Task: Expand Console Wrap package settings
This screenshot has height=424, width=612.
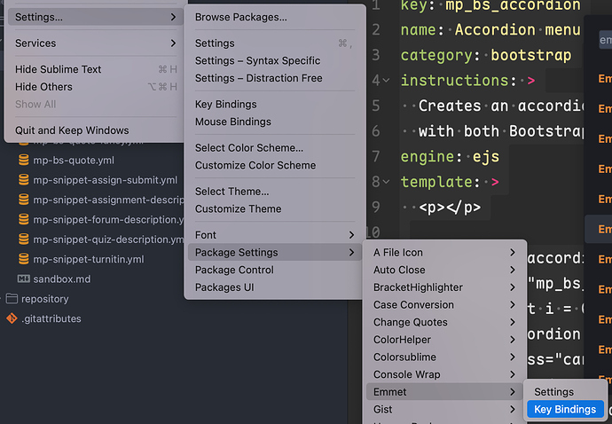Action: click(444, 374)
